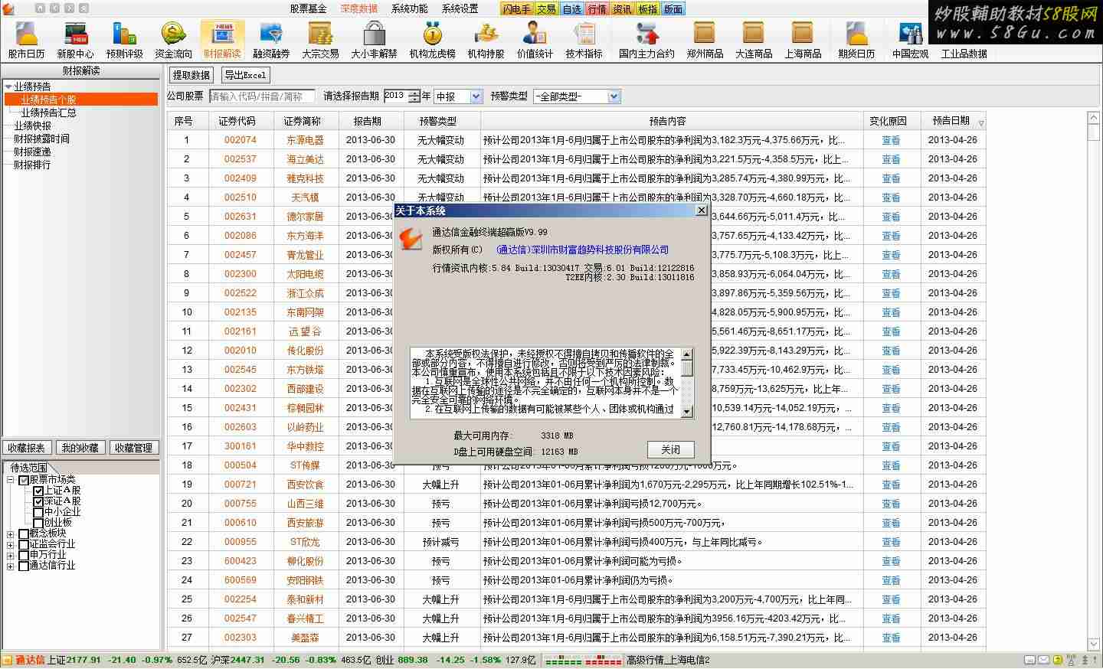Click the yellow icon in status bar
The height and width of the screenshot is (669, 1103).
[1058, 660]
